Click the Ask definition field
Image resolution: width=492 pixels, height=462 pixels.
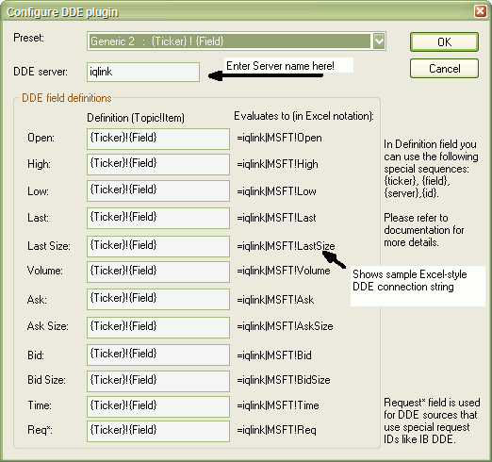(158, 299)
